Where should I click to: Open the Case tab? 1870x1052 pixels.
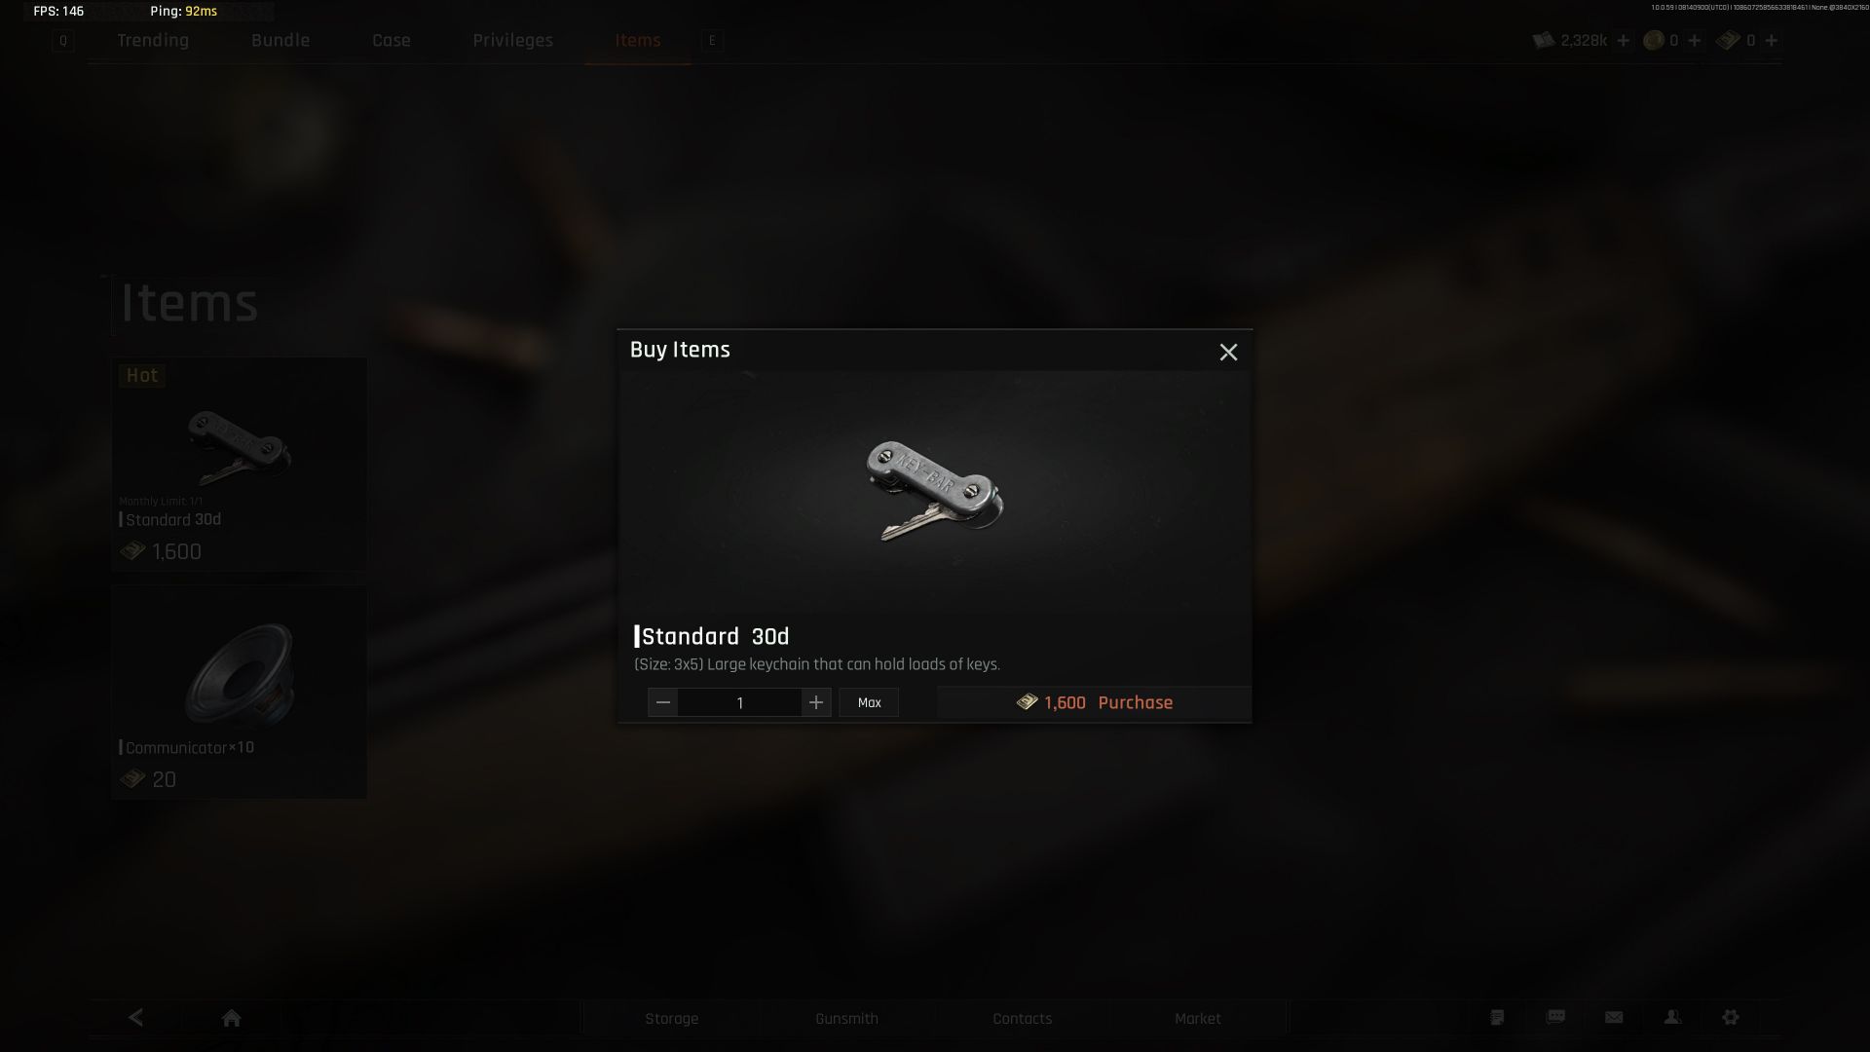[392, 40]
